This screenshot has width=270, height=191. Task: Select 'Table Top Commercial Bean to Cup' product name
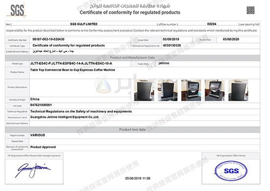(73, 70)
